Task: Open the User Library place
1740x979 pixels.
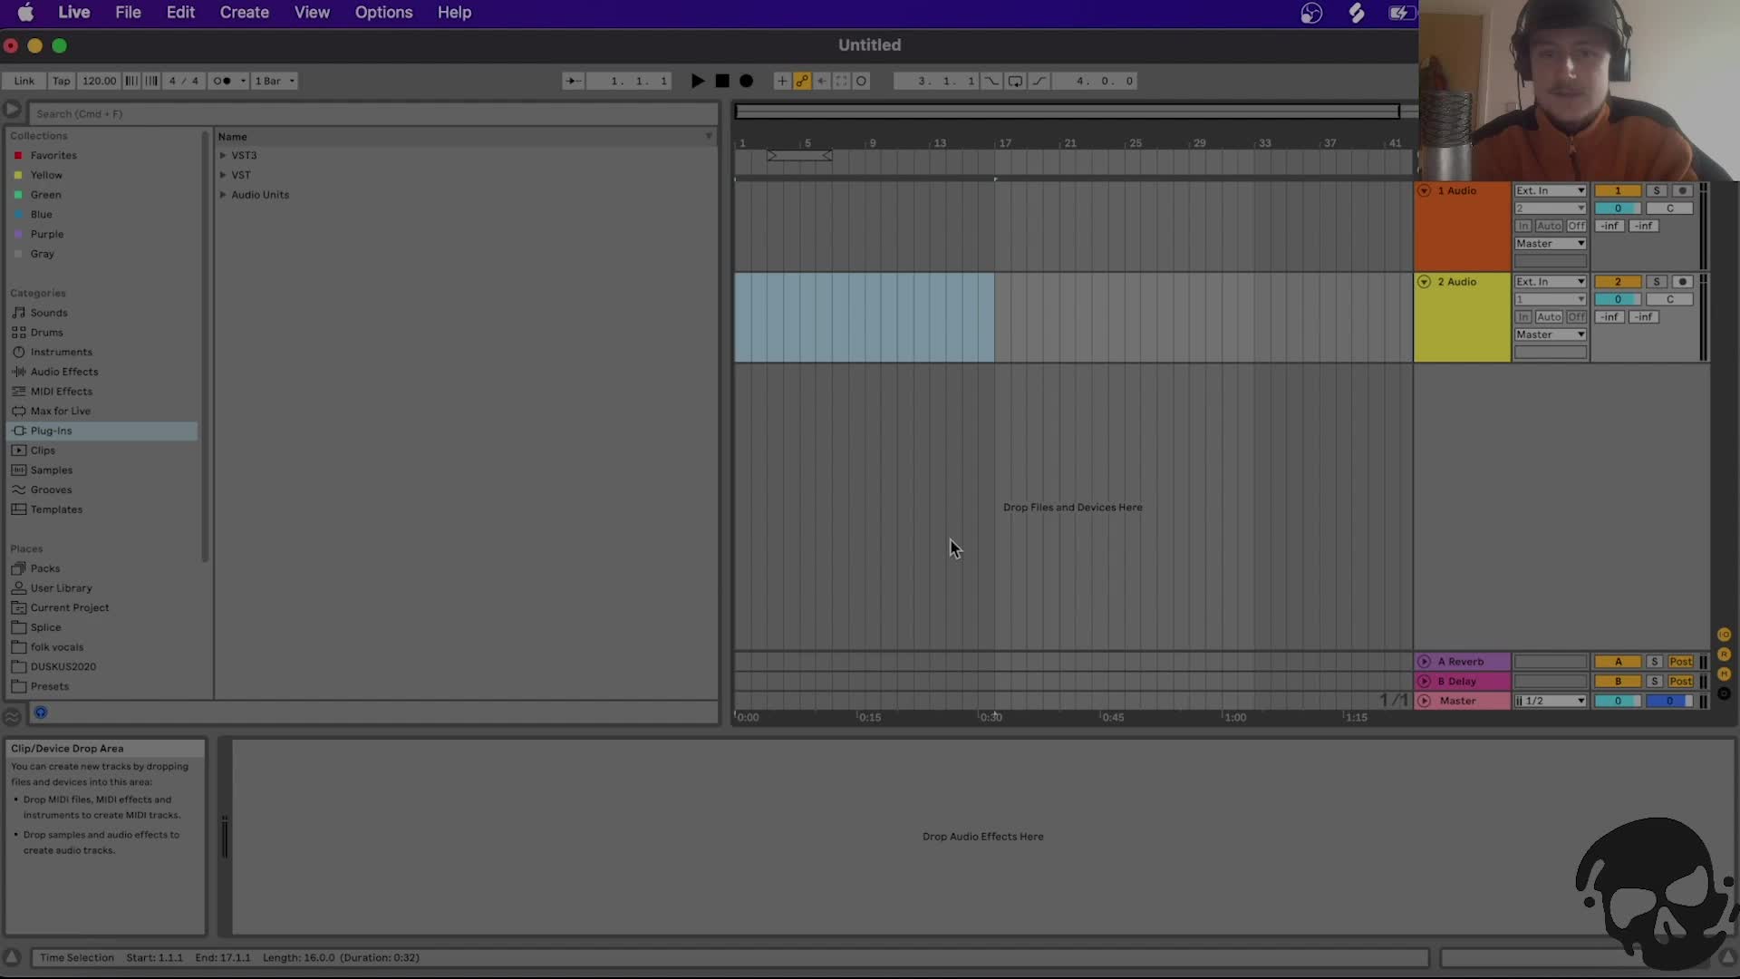Action: (61, 588)
